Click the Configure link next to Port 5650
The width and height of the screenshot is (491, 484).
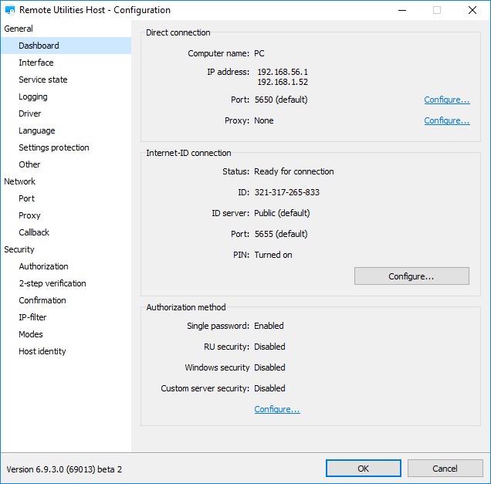(x=447, y=100)
